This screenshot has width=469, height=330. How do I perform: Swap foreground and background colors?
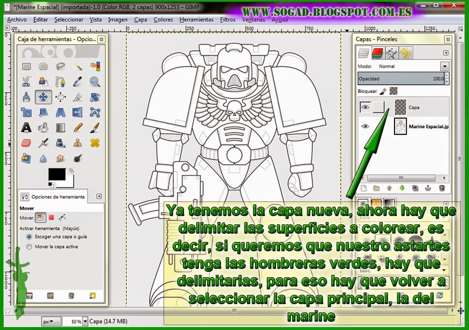71,170
